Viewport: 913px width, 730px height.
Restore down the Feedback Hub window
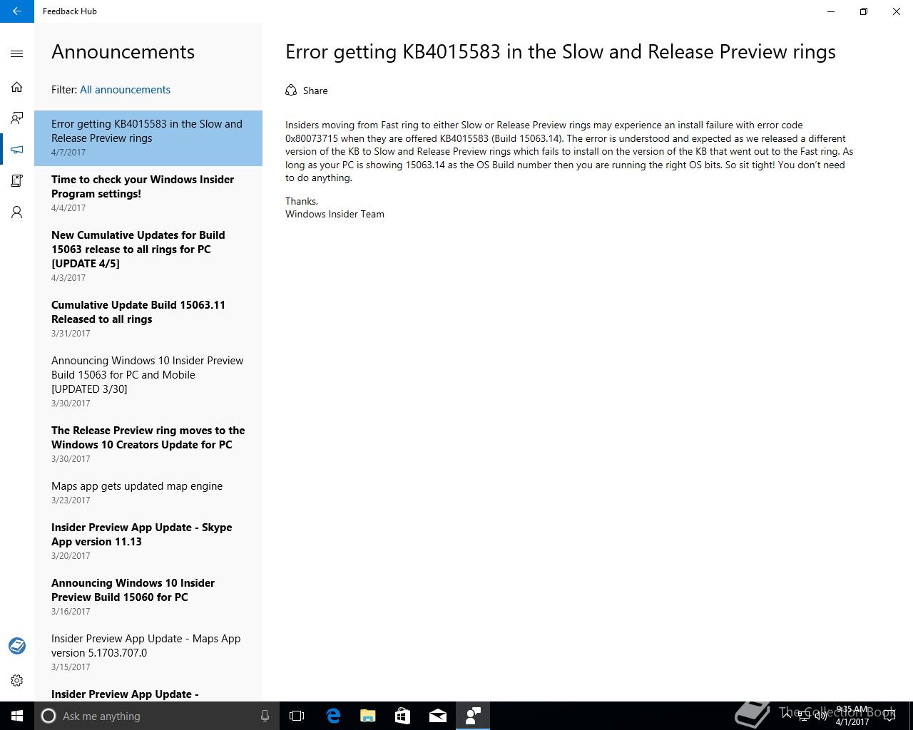pyautogui.click(x=864, y=11)
